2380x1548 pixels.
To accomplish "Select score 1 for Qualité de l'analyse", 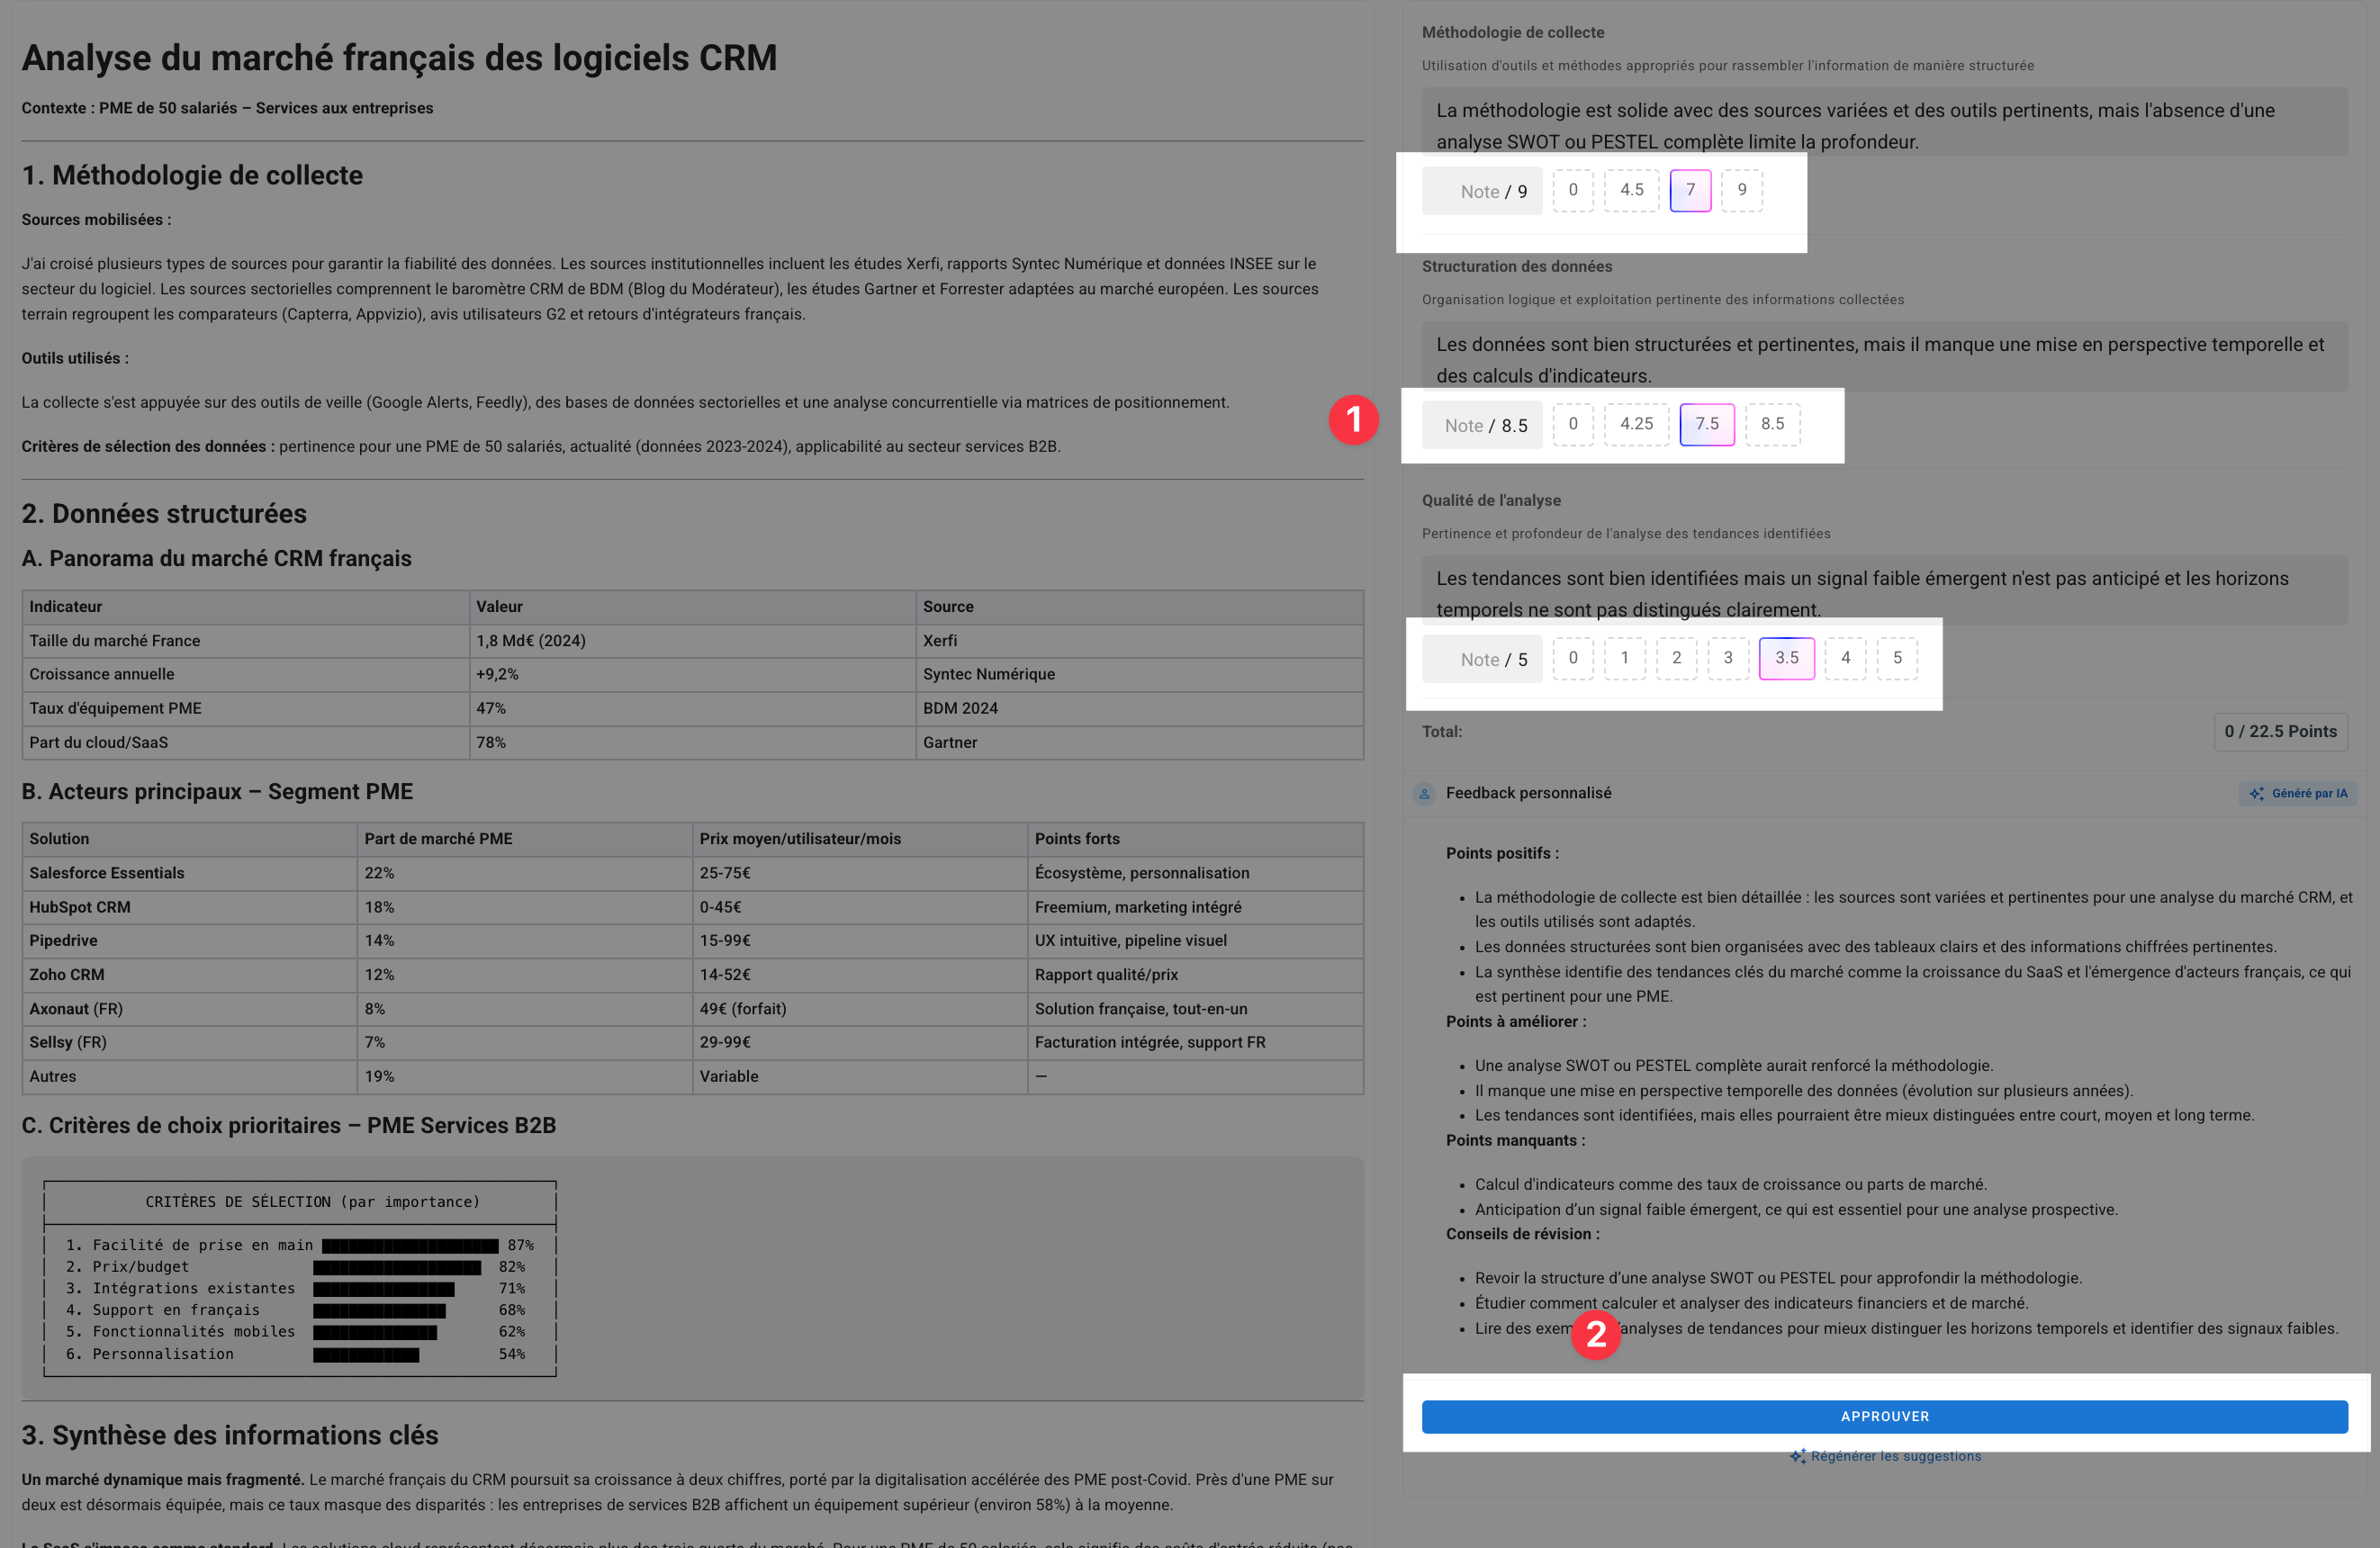I will click(x=1625, y=658).
